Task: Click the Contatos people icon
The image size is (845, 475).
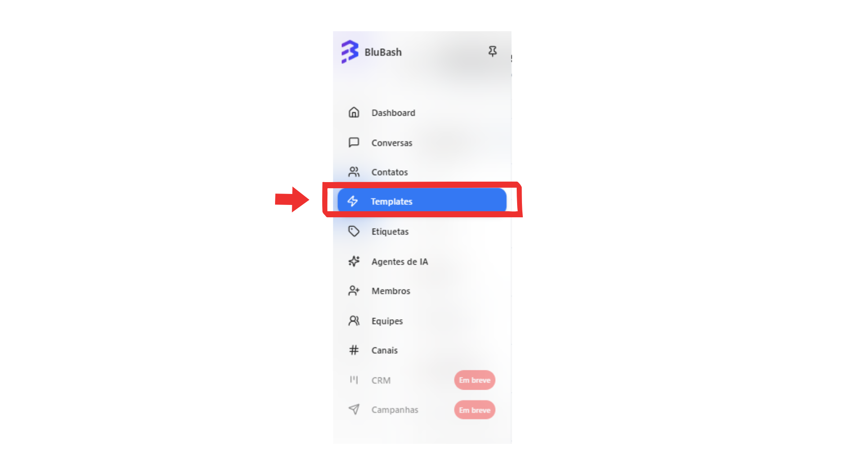Action: (354, 172)
